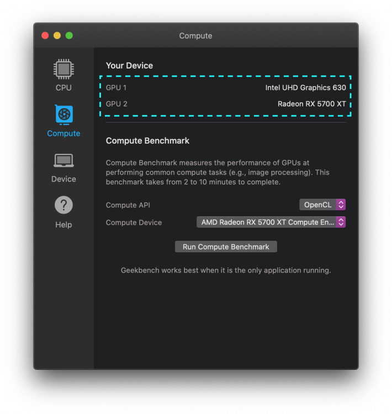Click the Compute API label
Image resolution: width=392 pixels, height=414 pixels.
coord(128,205)
